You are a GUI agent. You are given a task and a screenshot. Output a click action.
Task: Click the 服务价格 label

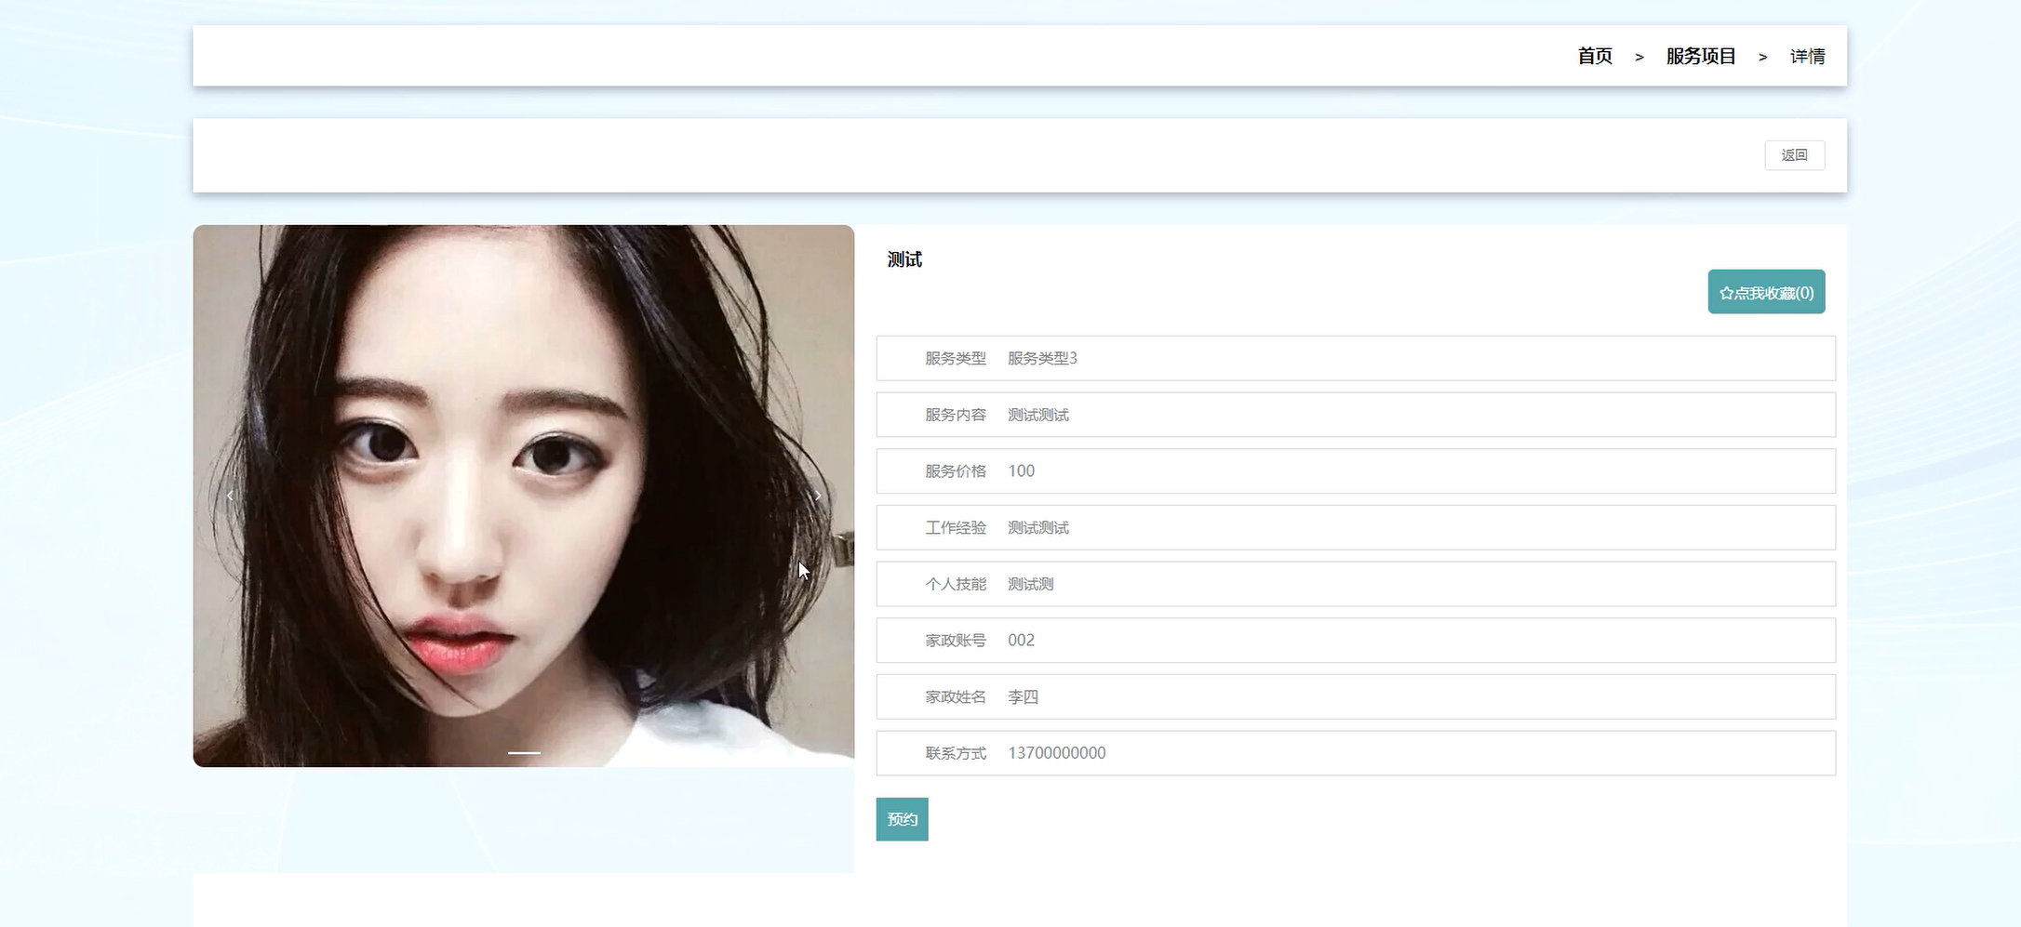955,471
